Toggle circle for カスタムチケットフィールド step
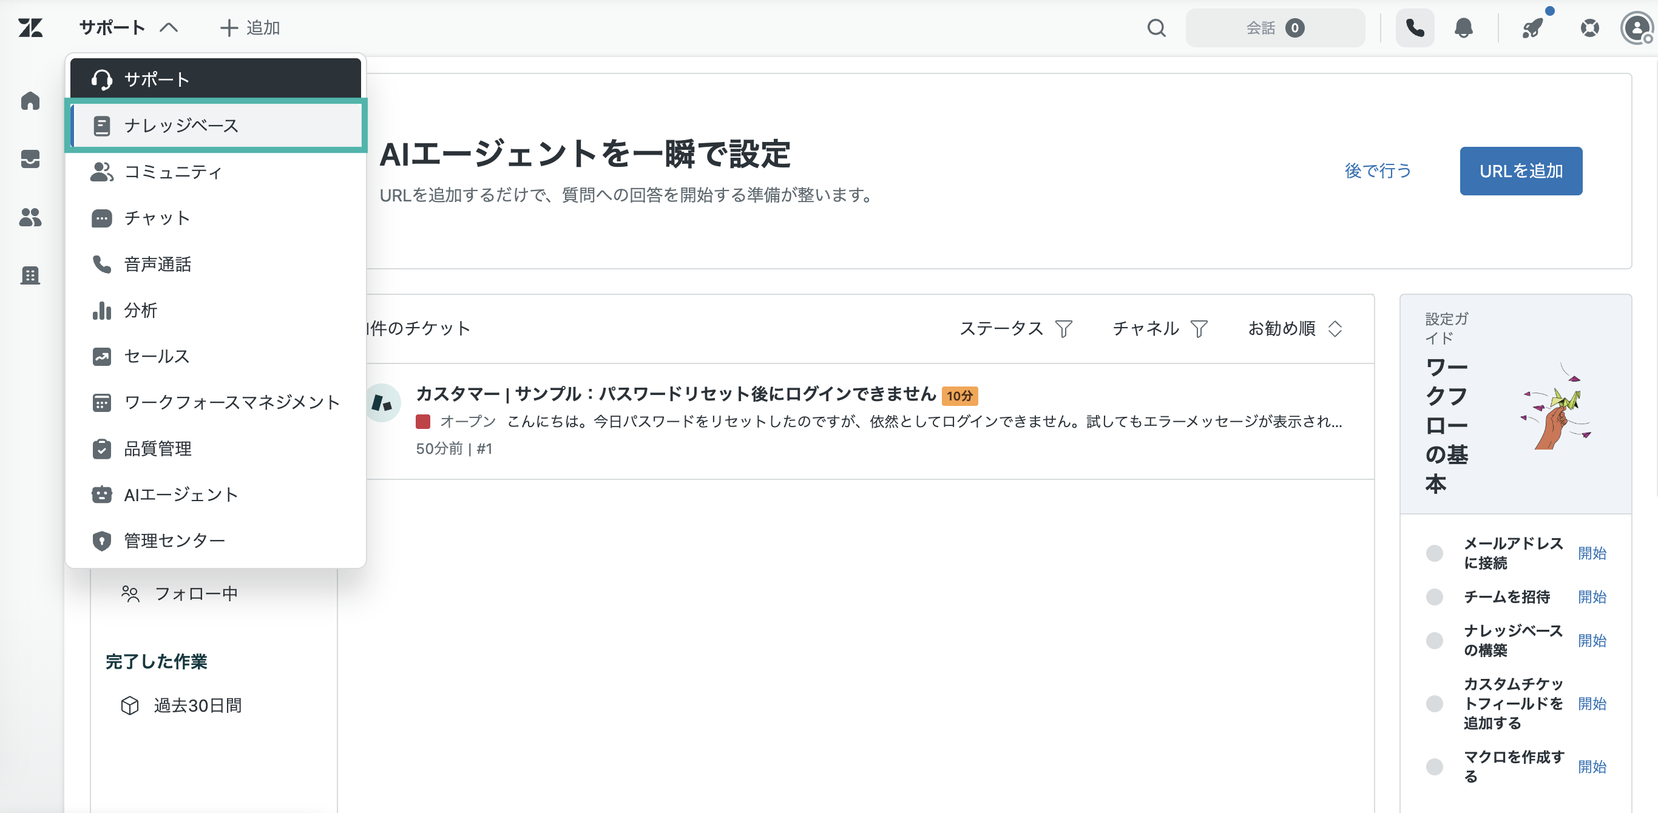The width and height of the screenshot is (1658, 813). click(x=1434, y=704)
